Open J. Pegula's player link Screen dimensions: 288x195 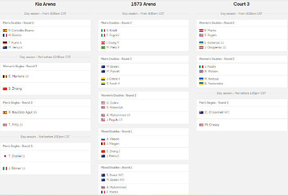[113, 119]
